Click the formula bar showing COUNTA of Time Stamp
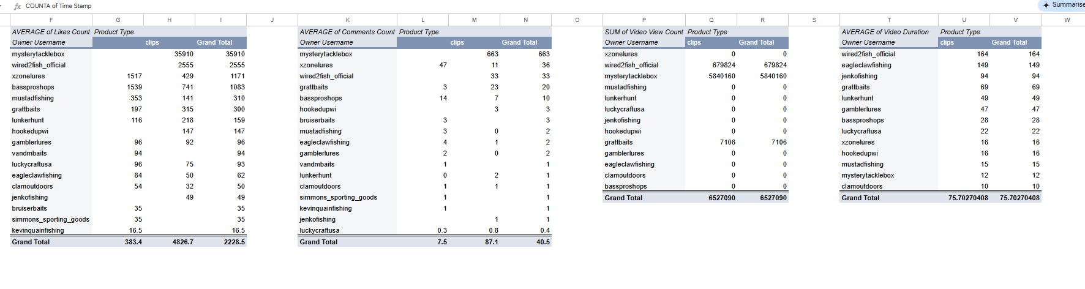 pos(59,6)
